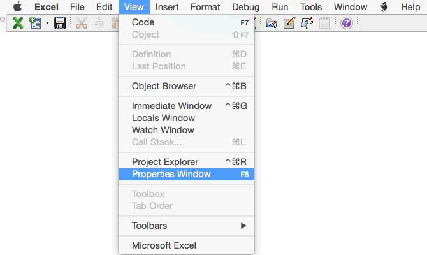
Task: Click the green Excel icon in the toolbar
Action: tap(18, 23)
